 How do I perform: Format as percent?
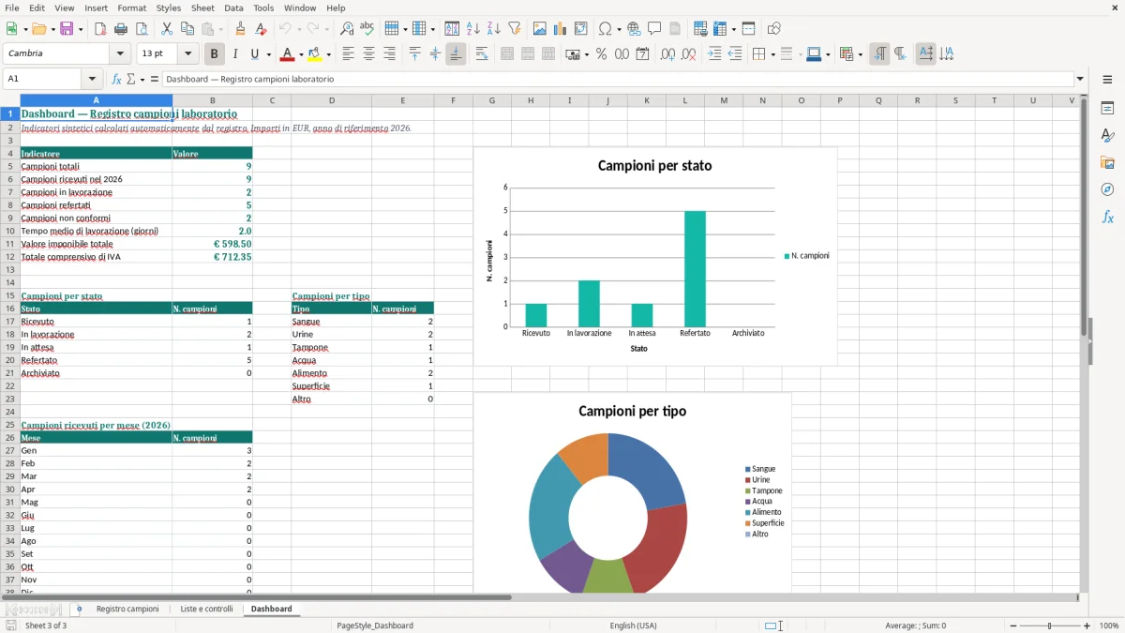pyautogui.click(x=602, y=54)
